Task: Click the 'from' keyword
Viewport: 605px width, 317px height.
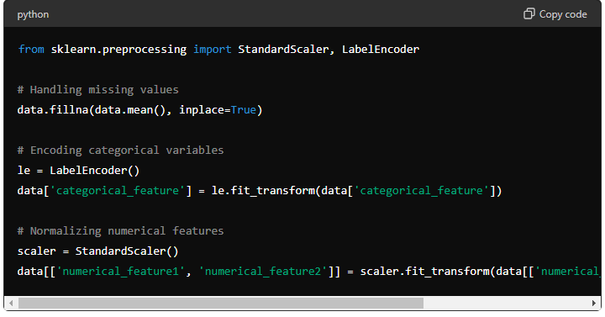Action: (x=31, y=50)
